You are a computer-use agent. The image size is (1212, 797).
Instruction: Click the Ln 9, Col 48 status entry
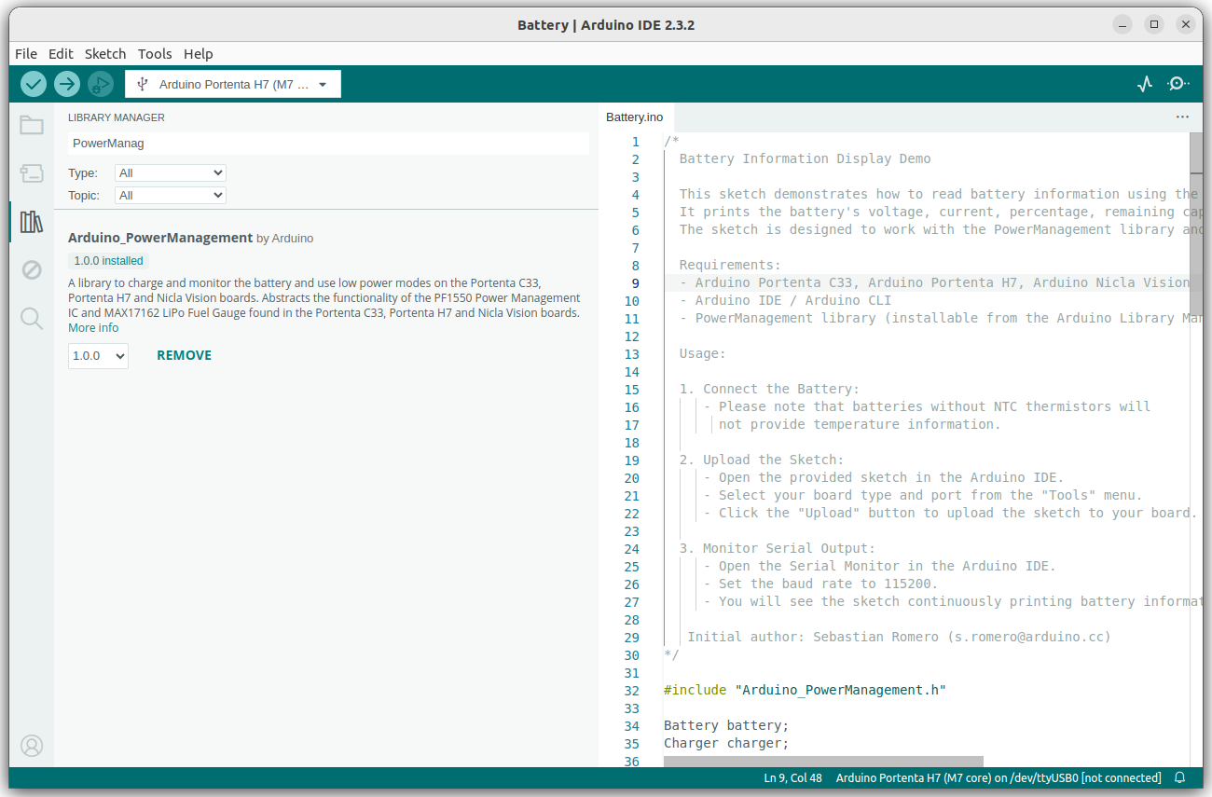point(792,777)
